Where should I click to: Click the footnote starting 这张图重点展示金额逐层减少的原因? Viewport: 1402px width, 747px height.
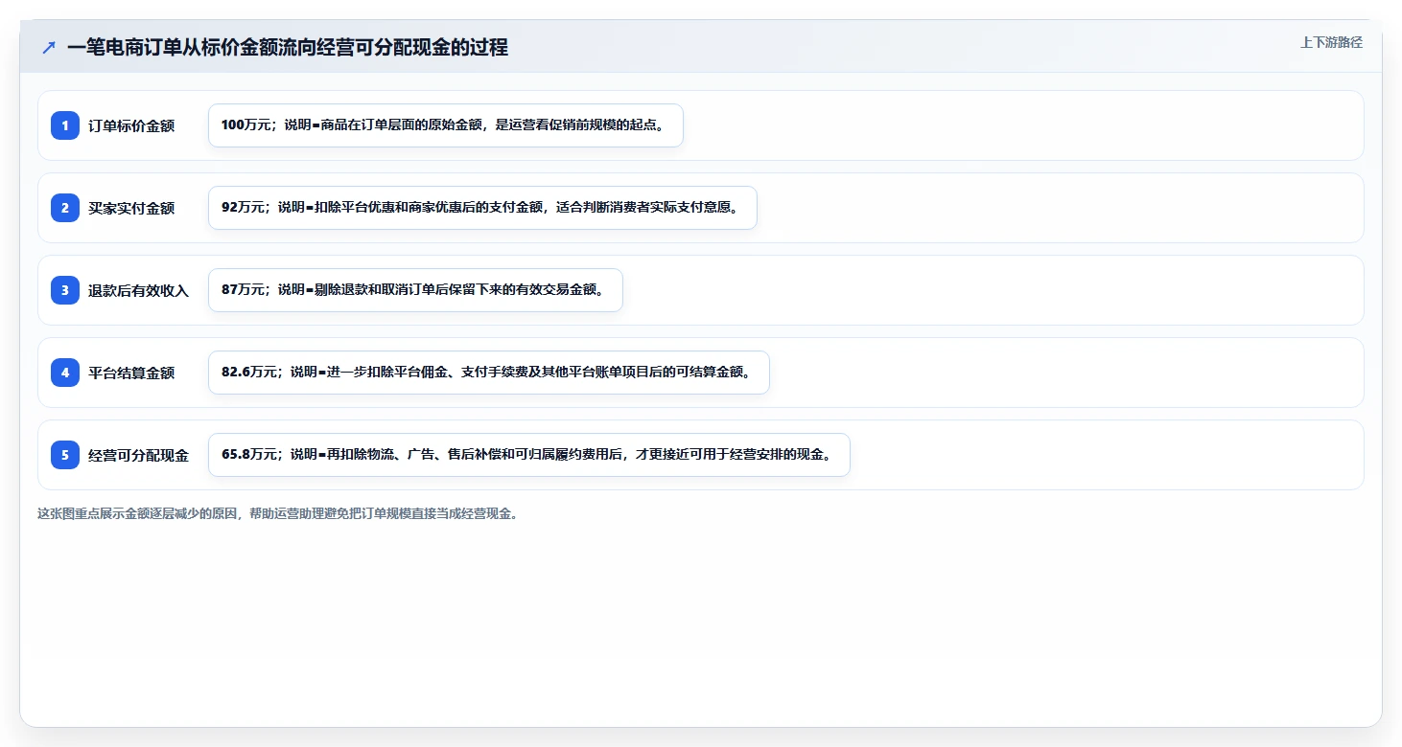281,513
